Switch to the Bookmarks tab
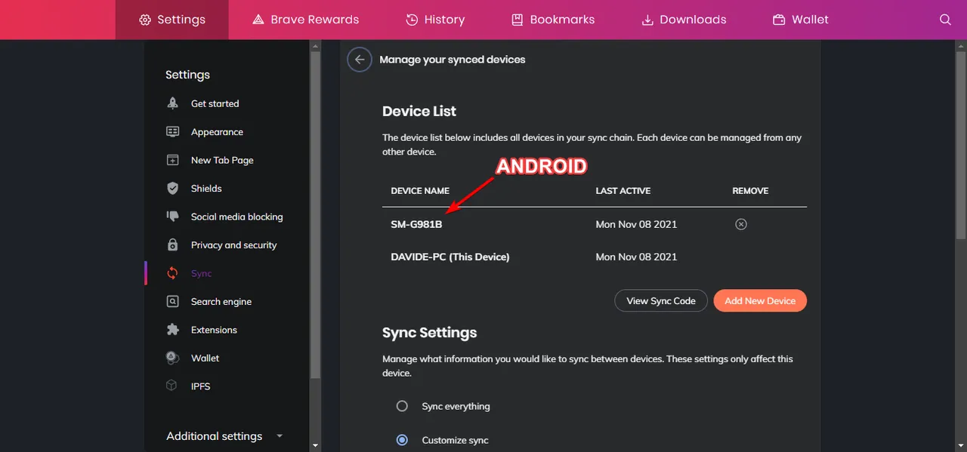This screenshot has height=452, width=967. [x=553, y=20]
